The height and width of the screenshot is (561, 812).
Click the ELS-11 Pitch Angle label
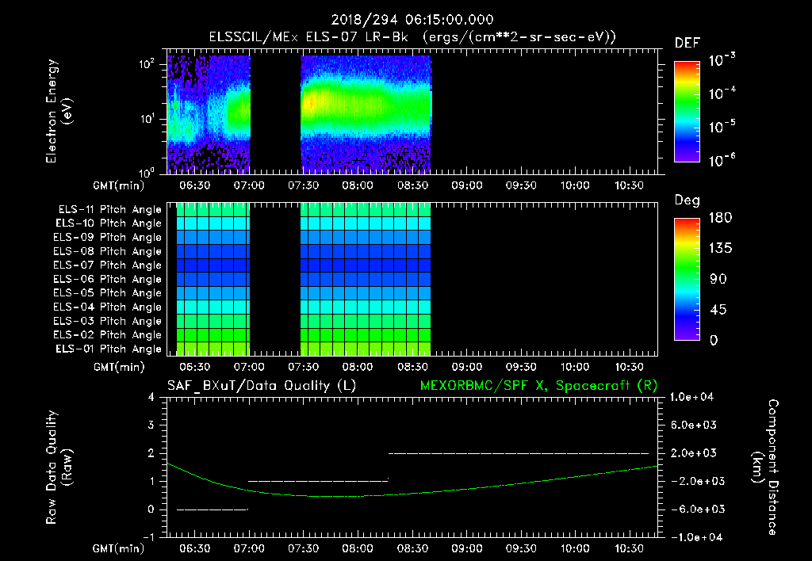(x=109, y=210)
